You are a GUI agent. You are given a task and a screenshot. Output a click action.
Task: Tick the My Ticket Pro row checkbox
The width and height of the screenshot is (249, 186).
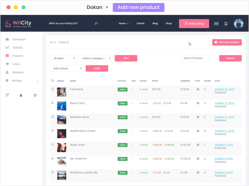click(x=53, y=158)
